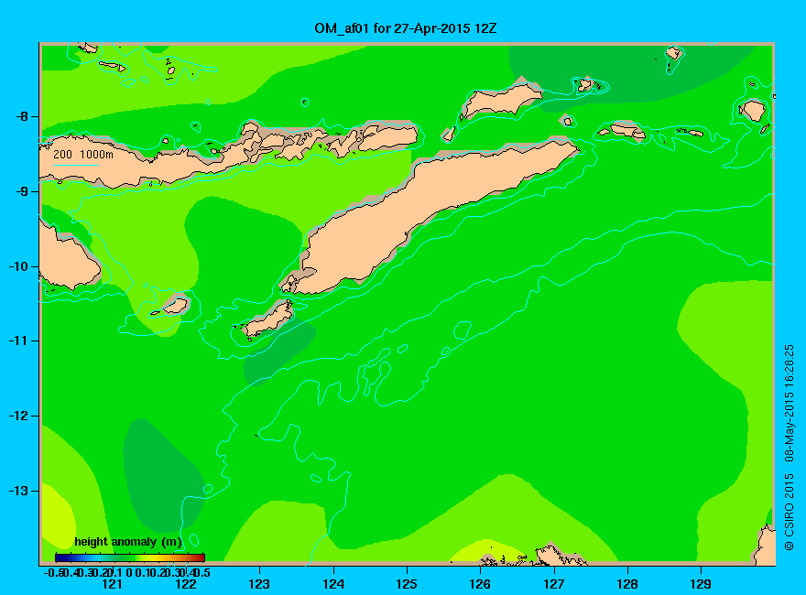Viewport: 806px width, 595px height.
Task: Click the longitude label 122
Action: [186, 584]
